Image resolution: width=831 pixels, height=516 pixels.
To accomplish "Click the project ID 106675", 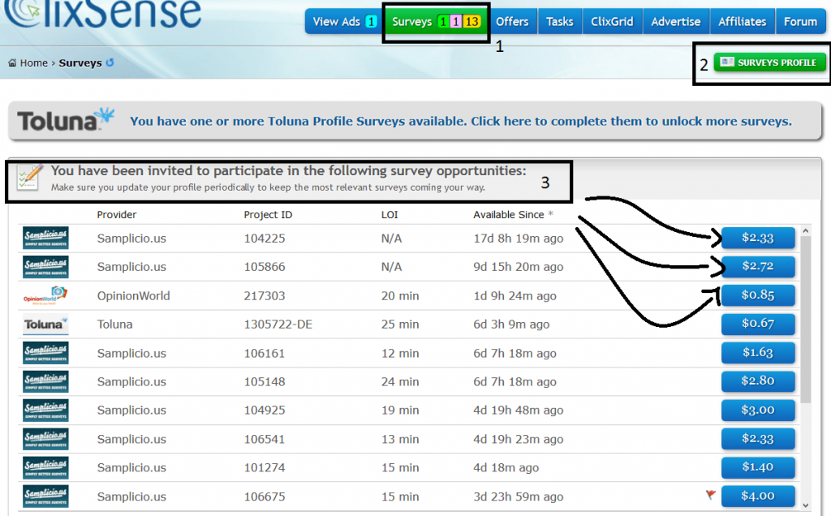I will tap(265, 497).
